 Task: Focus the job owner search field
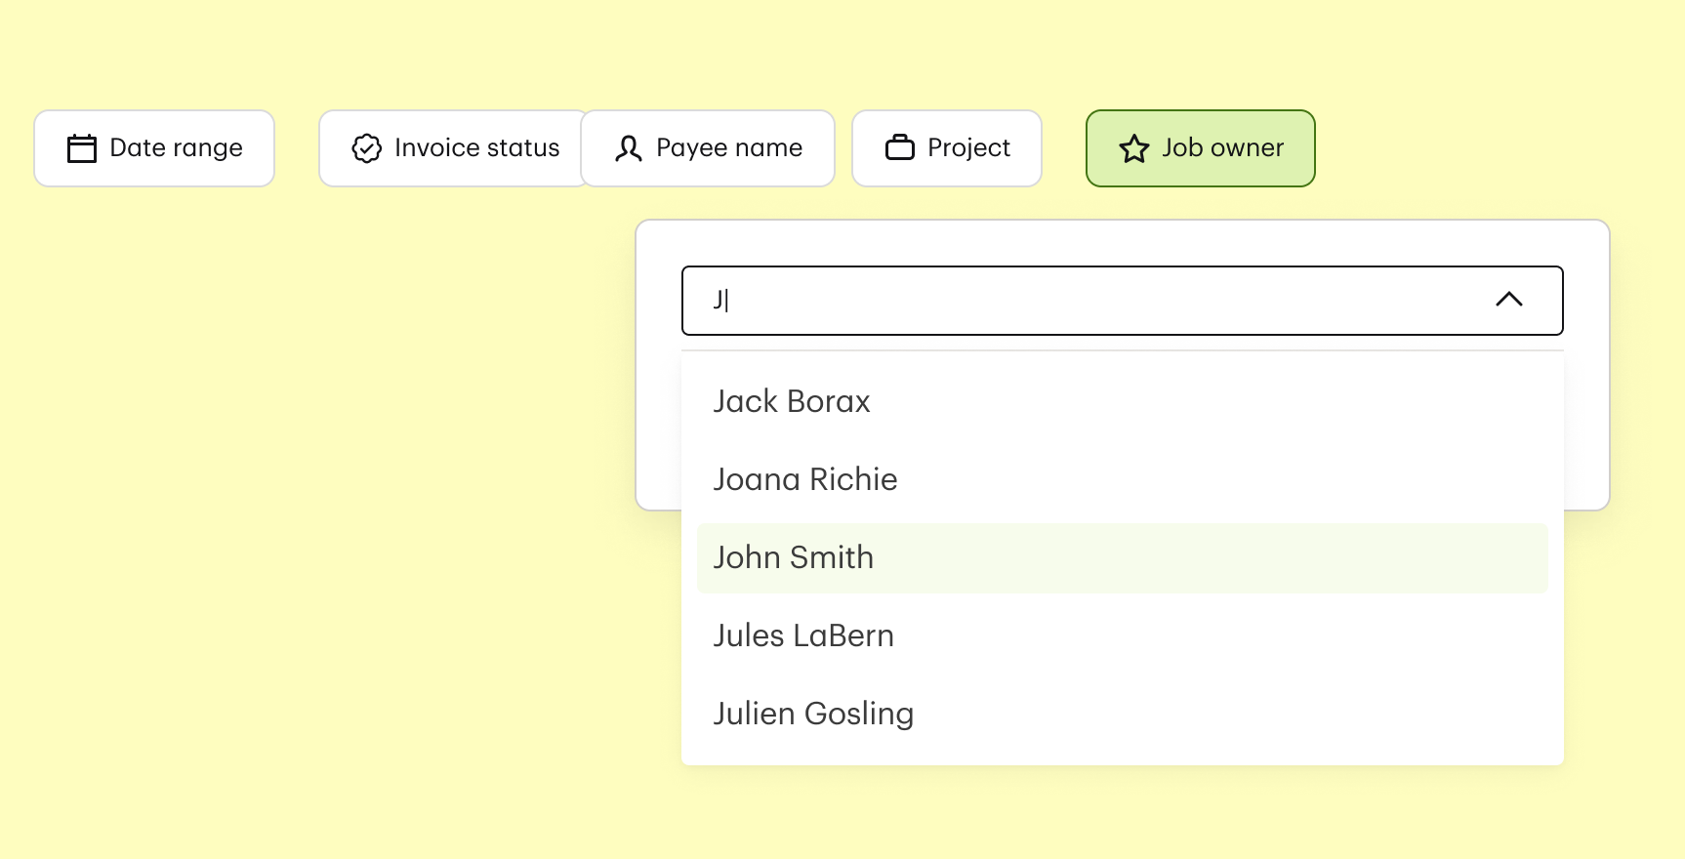pyautogui.click(x=1074, y=301)
